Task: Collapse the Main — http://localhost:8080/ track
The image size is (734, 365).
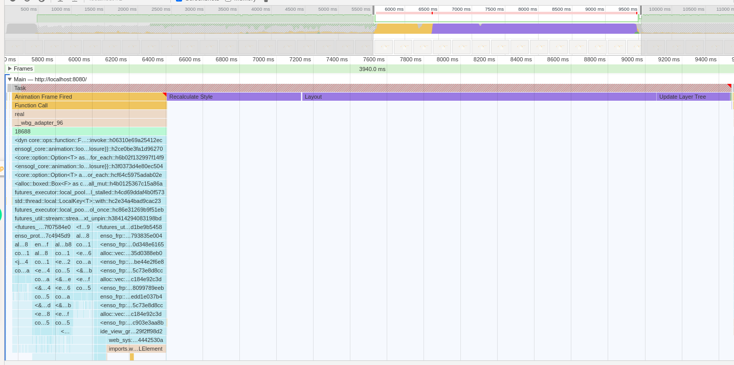Action: click(x=10, y=79)
